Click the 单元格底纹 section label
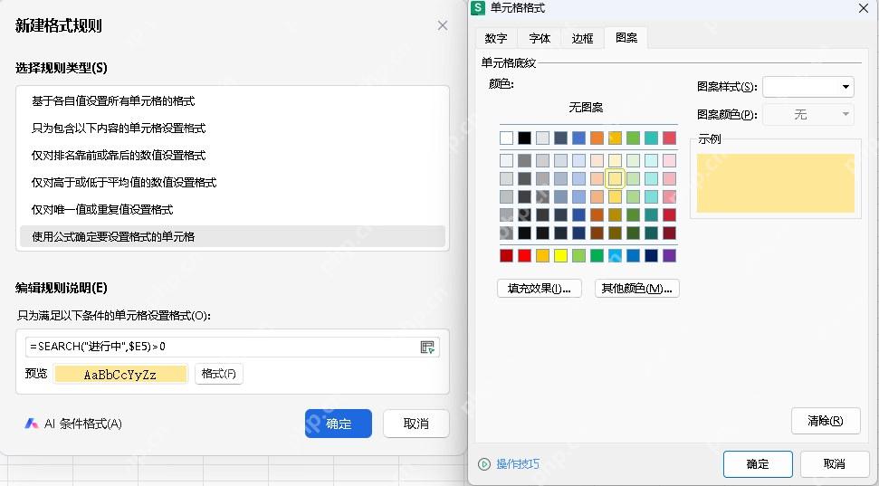This screenshot has height=486, width=879. [509, 62]
